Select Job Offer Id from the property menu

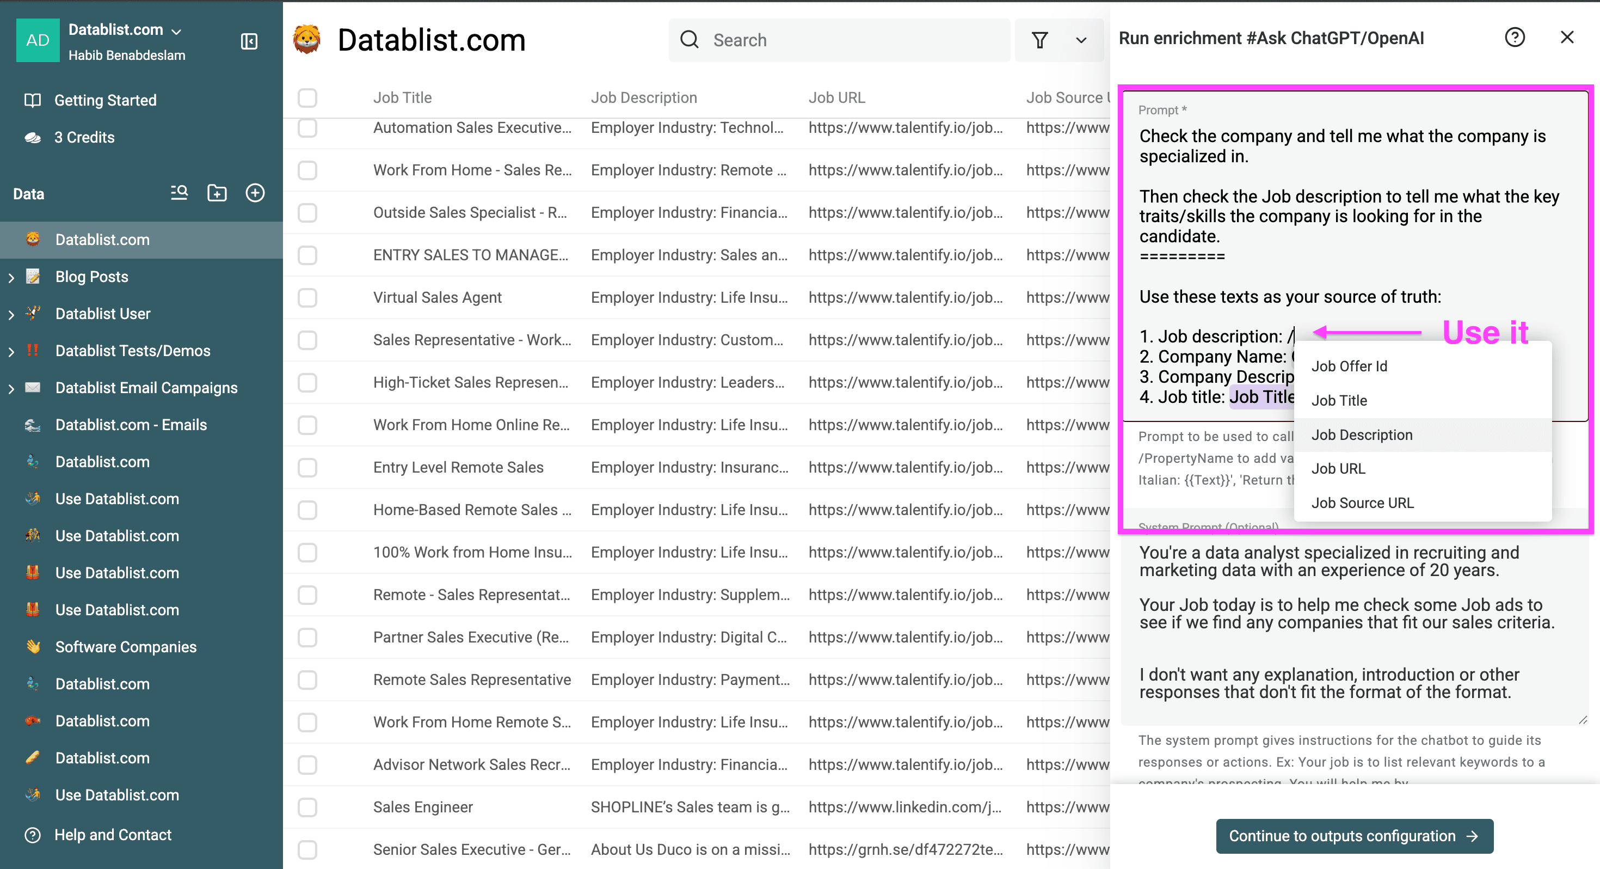coord(1350,366)
